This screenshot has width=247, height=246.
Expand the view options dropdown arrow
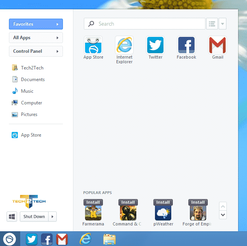(x=223, y=24)
